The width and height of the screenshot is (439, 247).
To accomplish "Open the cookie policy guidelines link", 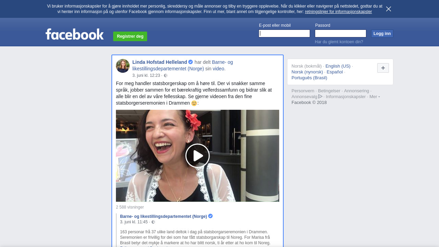I will [x=338, y=12].
